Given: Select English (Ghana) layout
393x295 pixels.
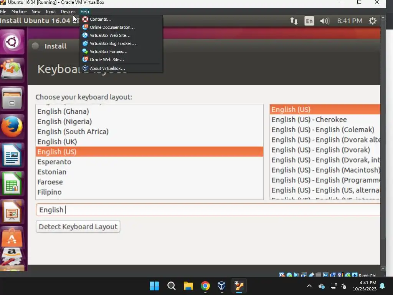Looking at the screenshot, I should tap(149, 111).
